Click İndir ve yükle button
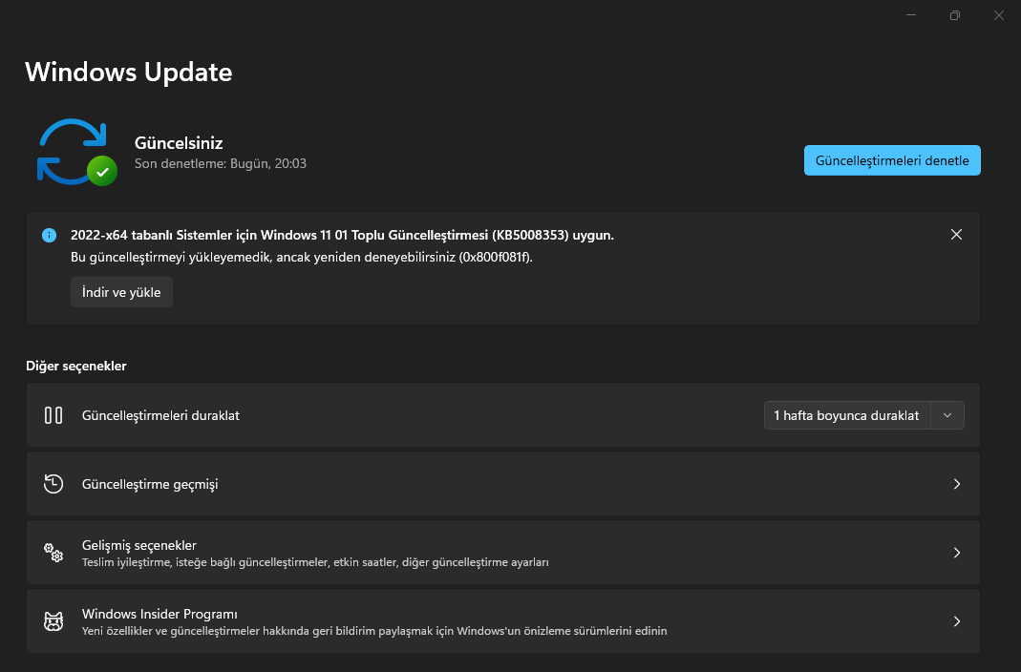The image size is (1021, 672). pos(121,292)
